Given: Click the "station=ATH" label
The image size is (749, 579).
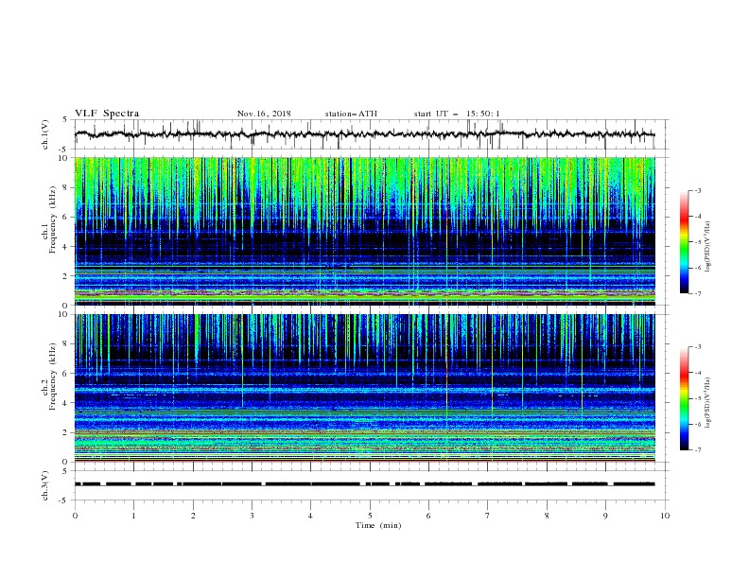Looking at the screenshot, I should click(351, 114).
